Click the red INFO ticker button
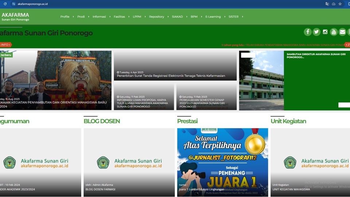The width and height of the screenshot is (350, 197). pyautogui.click(x=5, y=45)
